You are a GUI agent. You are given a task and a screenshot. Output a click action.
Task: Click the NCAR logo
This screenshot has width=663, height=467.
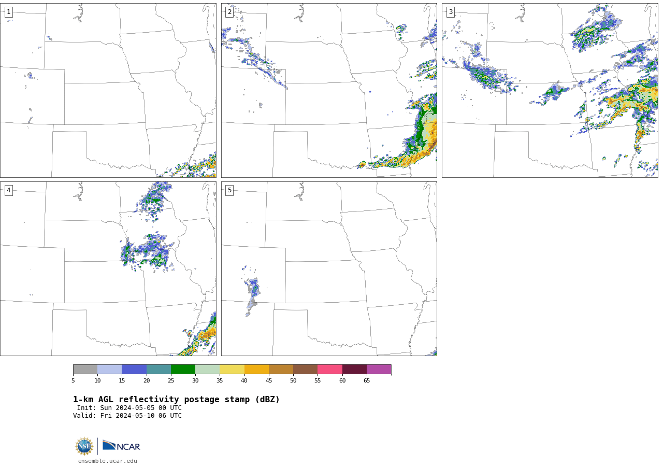pos(121,446)
